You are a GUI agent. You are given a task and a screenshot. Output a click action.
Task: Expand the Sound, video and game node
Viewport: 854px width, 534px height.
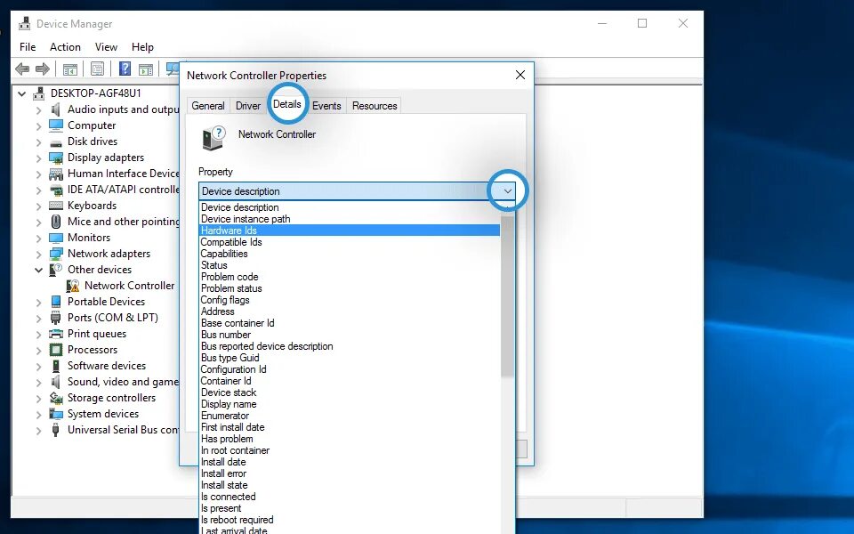tap(38, 383)
